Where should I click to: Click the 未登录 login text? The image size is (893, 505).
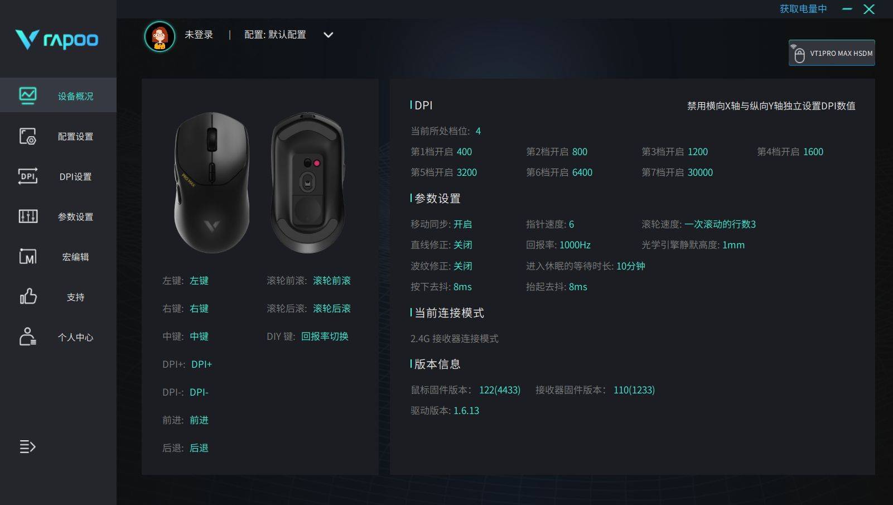pos(199,35)
